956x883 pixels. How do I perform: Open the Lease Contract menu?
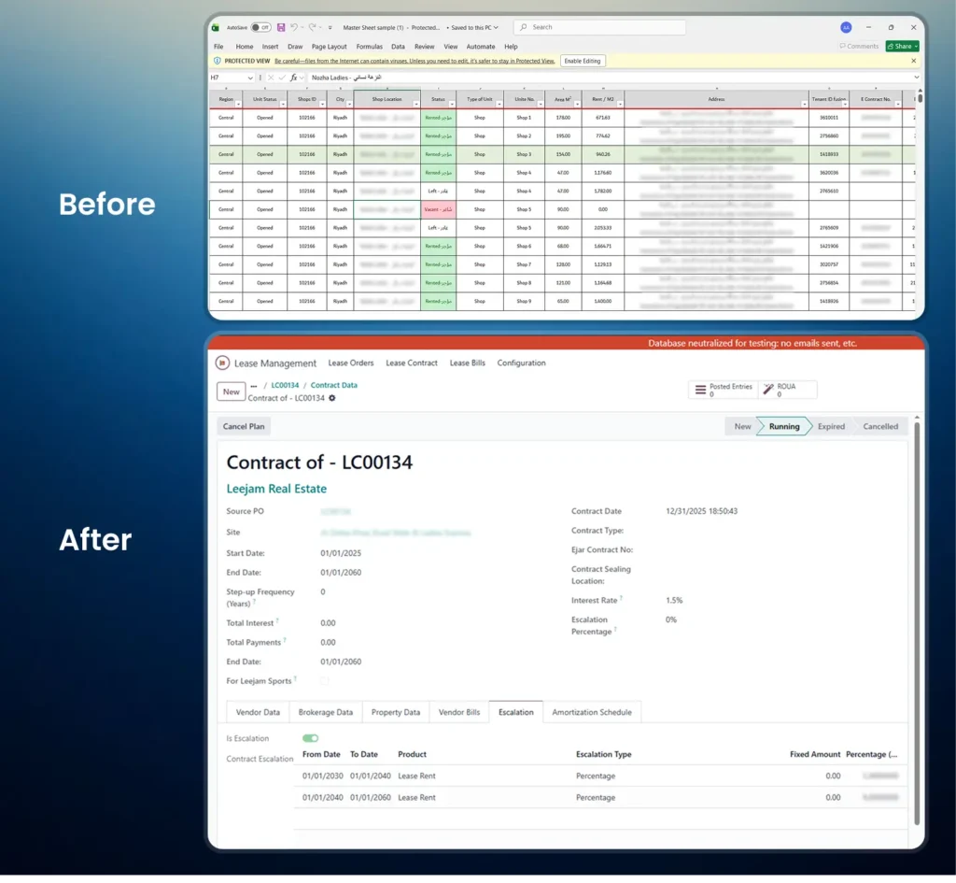[412, 363]
